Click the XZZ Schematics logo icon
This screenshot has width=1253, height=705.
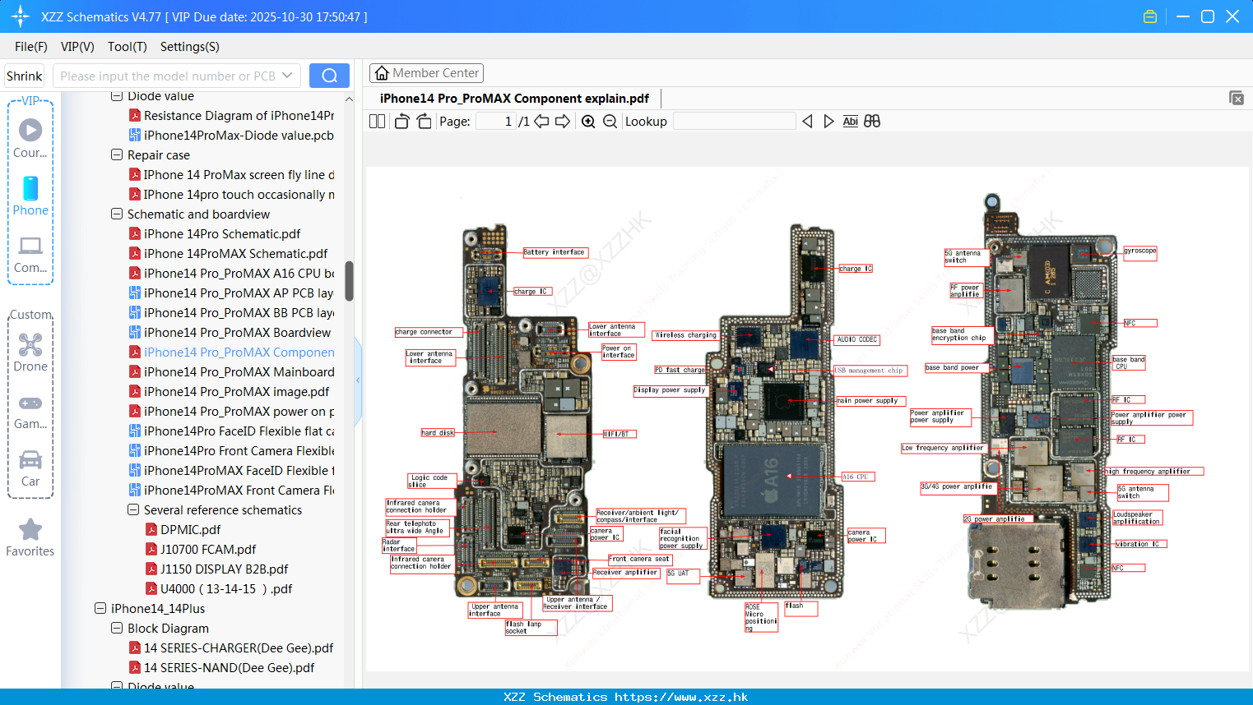pos(20,16)
